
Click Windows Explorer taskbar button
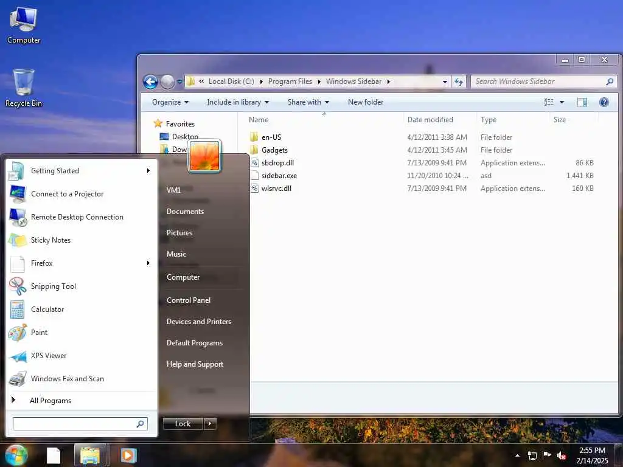(x=90, y=455)
